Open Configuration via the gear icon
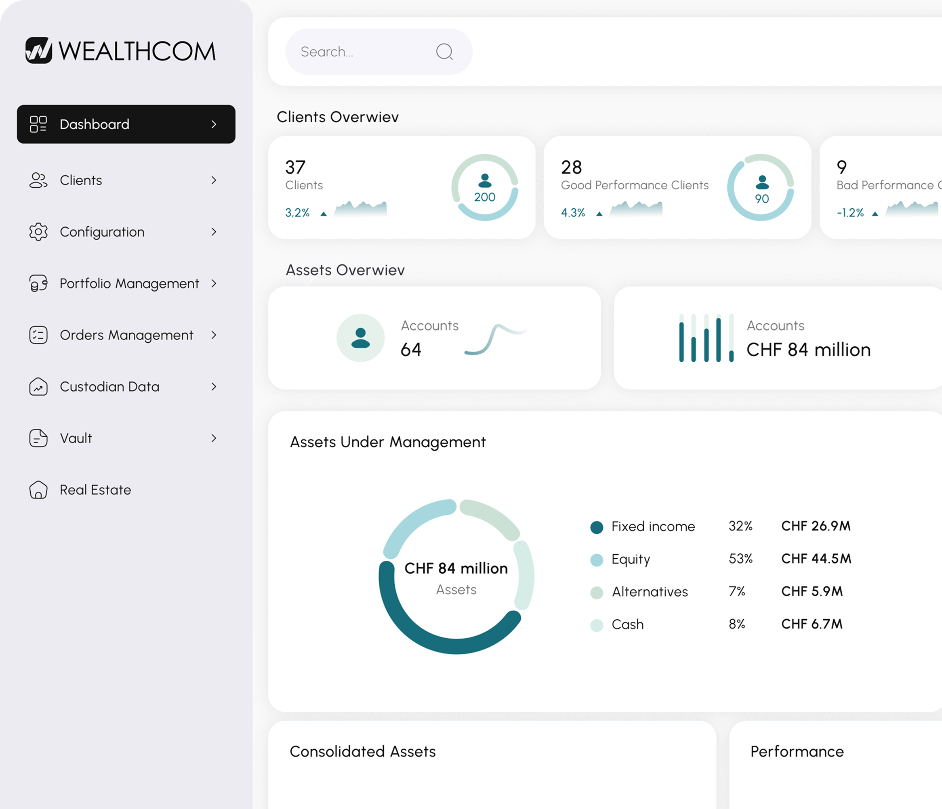This screenshot has width=942, height=809. 38,232
